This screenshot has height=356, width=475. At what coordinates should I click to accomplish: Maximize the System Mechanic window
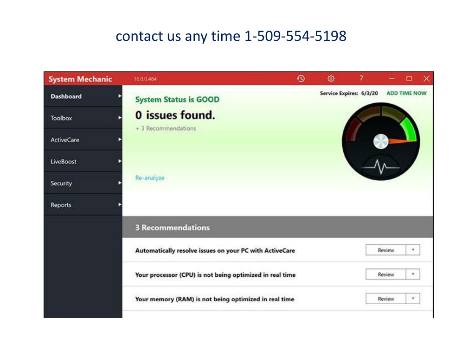[x=409, y=79]
